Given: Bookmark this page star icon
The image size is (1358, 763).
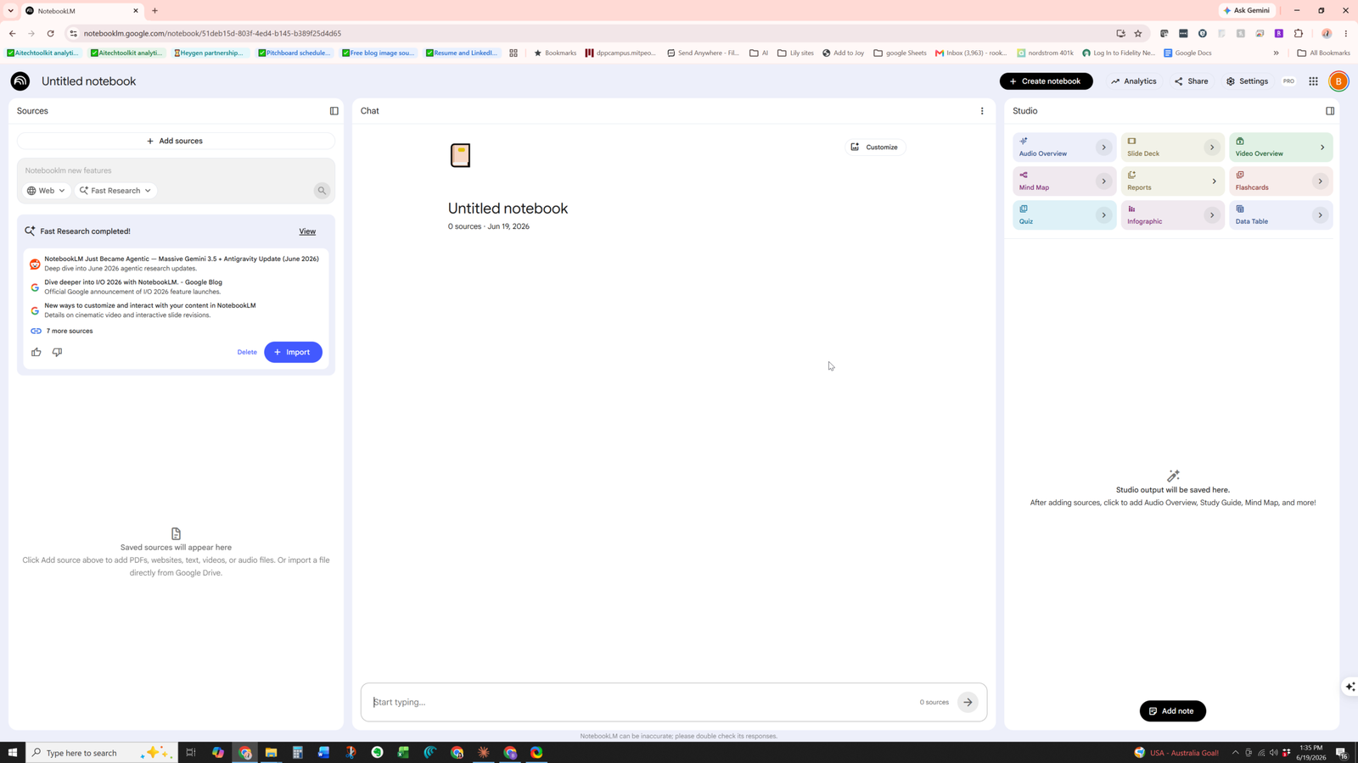Looking at the screenshot, I should click(1138, 33).
